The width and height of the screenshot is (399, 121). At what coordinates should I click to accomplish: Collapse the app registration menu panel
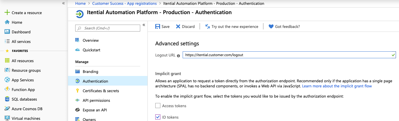tap(144, 25)
